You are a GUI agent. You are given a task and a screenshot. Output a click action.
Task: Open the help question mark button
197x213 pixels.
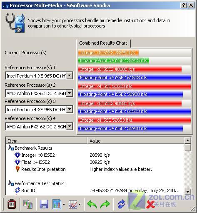coord(184,5)
